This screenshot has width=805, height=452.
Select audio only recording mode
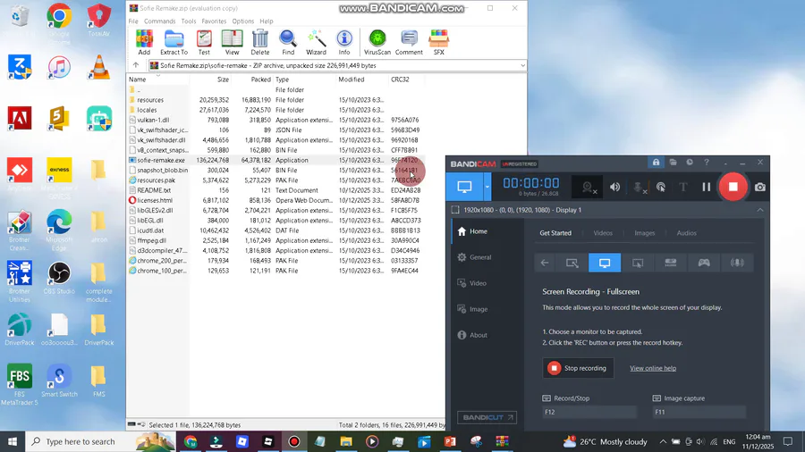click(x=737, y=263)
